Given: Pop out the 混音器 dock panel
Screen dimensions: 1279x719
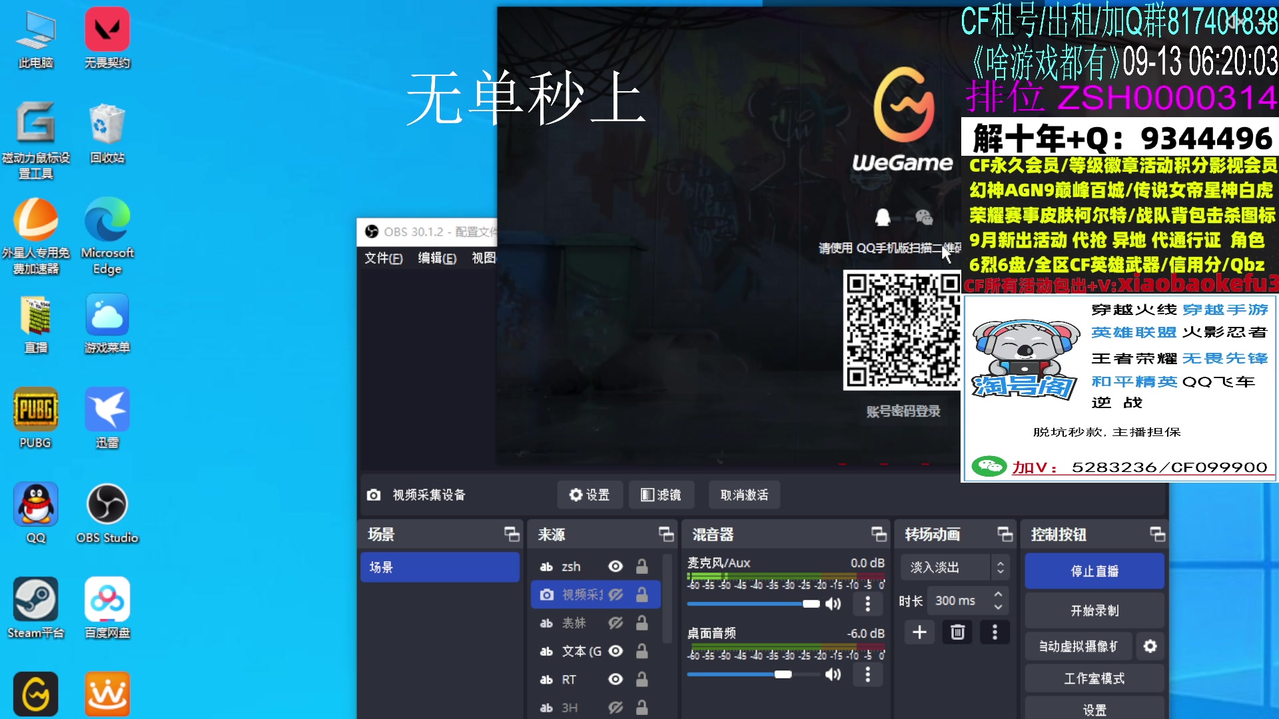Looking at the screenshot, I should coord(879,534).
